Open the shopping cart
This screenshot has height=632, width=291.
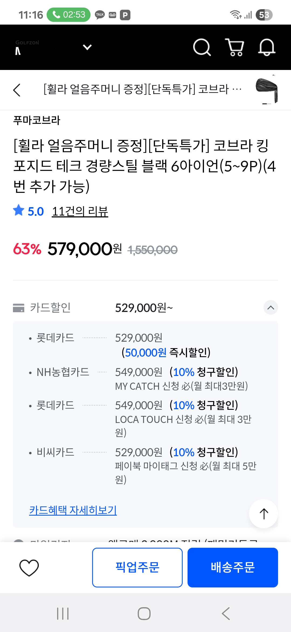(235, 48)
